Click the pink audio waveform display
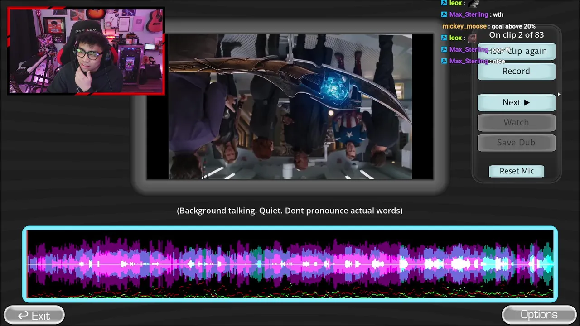 coord(290,264)
